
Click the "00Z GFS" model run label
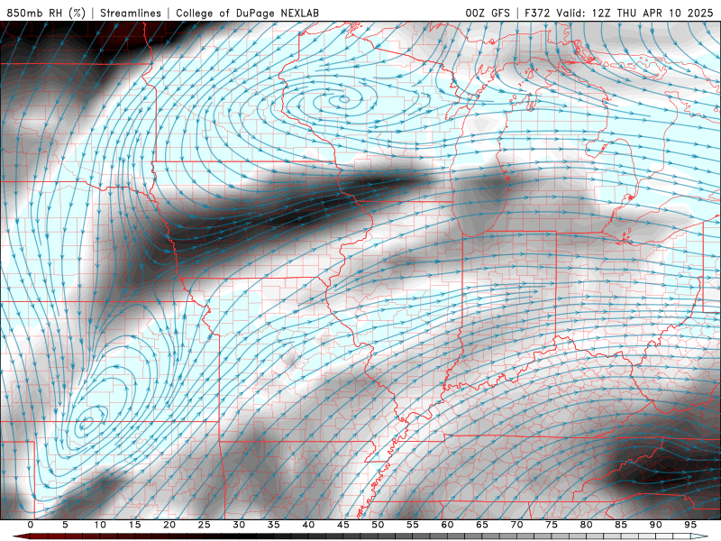tap(488, 13)
